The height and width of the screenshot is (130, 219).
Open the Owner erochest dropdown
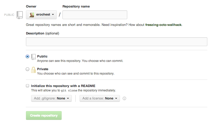(41, 15)
